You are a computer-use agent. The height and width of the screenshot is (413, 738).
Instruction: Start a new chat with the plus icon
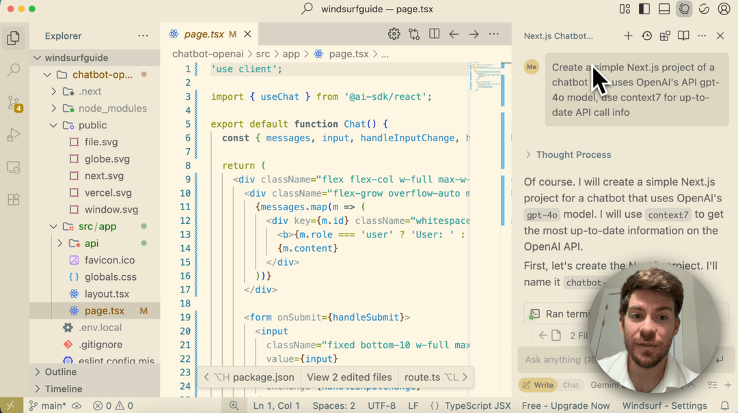click(629, 35)
